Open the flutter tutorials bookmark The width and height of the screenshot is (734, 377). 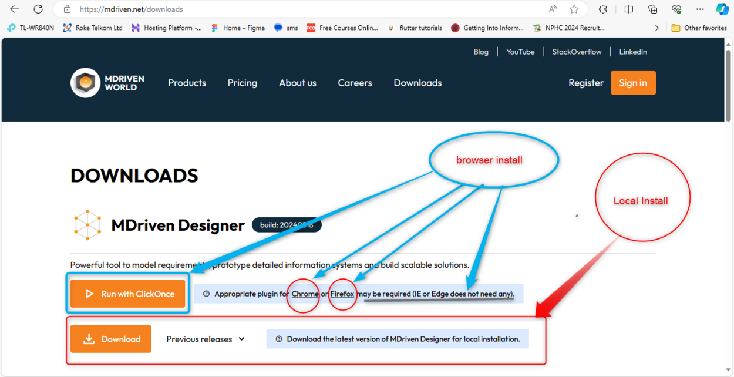(x=415, y=28)
